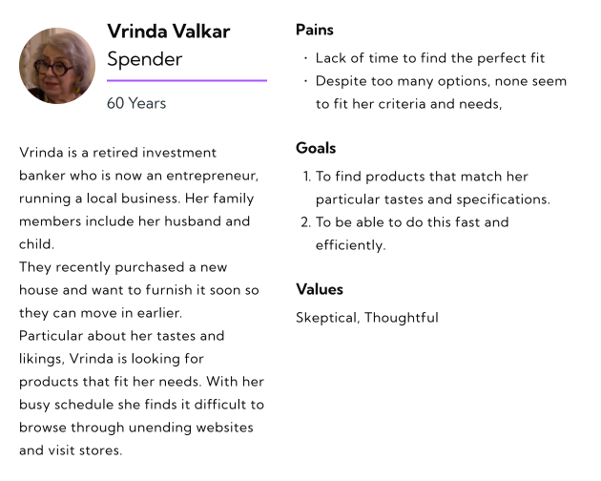Select the Skeptical, Thoughtful values text
601x481 pixels.
[367, 318]
